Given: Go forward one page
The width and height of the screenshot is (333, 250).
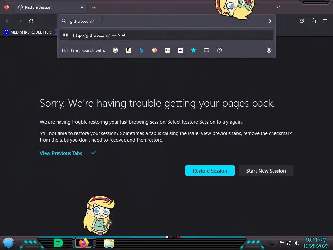Looking at the screenshot, I should pyautogui.click(x=20, y=21).
